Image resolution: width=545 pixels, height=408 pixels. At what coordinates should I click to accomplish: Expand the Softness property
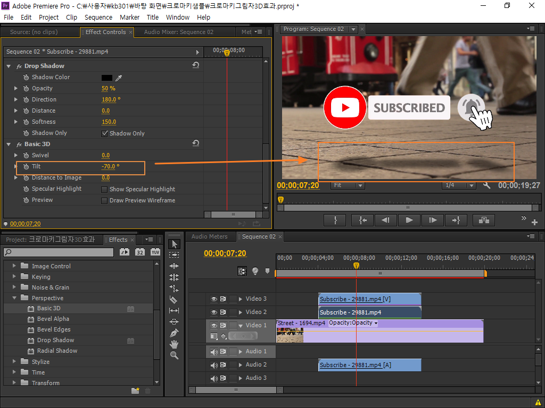pos(15,122)
